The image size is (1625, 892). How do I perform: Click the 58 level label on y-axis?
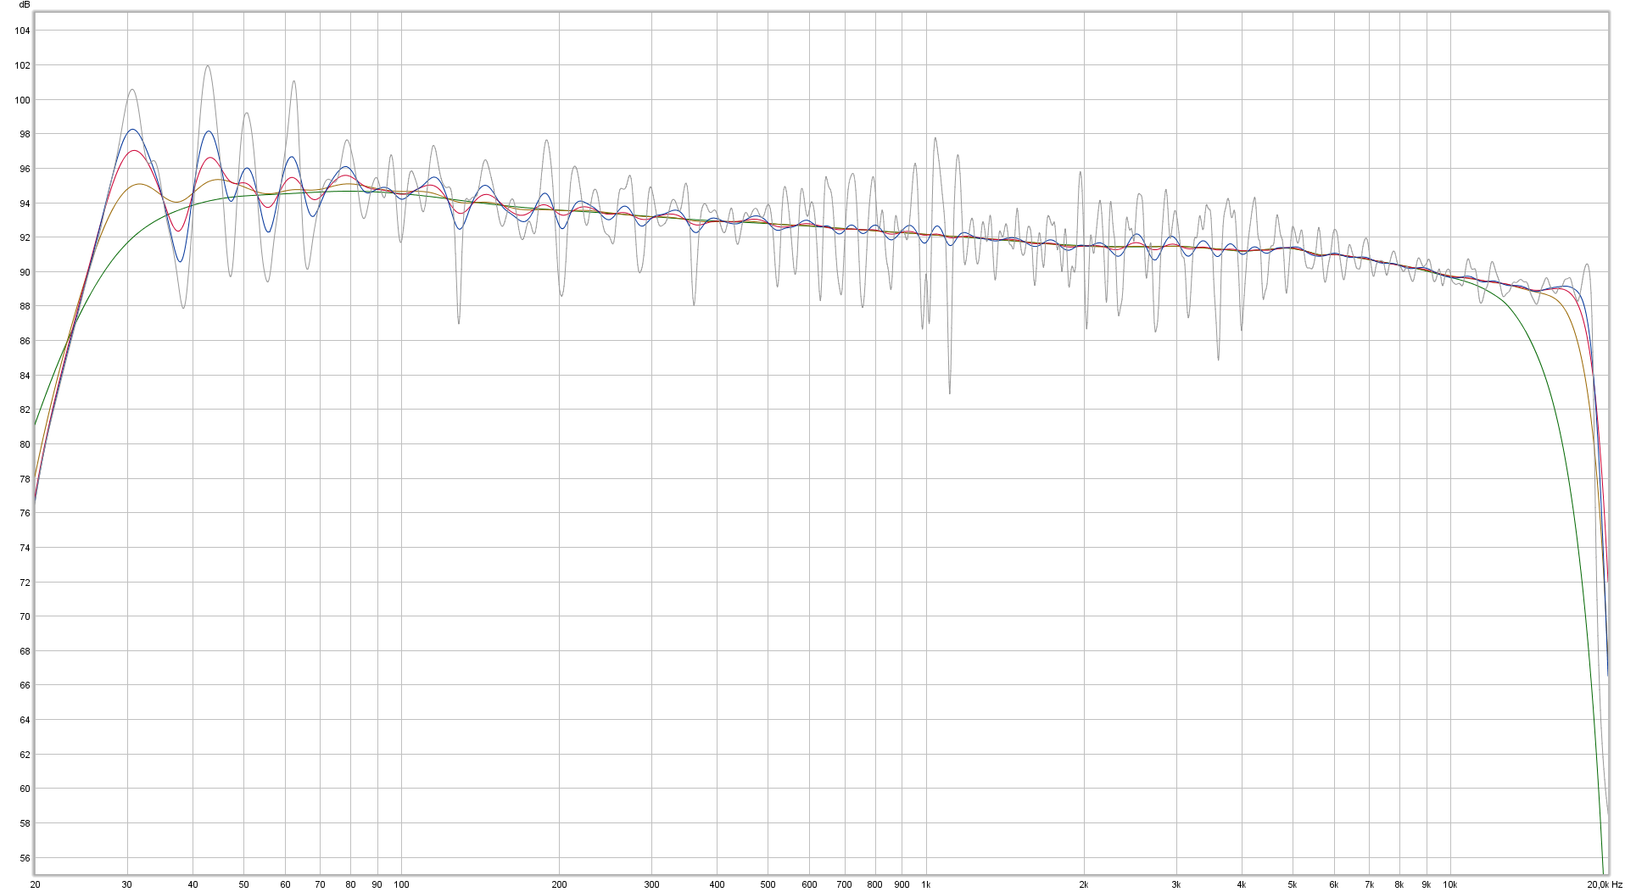coord(25,823)
